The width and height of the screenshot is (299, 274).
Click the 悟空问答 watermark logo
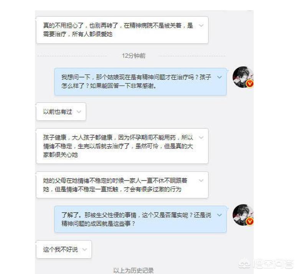pyautogui.click(x=266, y=264)
